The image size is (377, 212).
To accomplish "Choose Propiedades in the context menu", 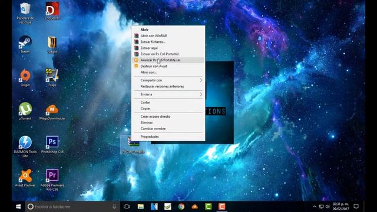I will point(168,137).
